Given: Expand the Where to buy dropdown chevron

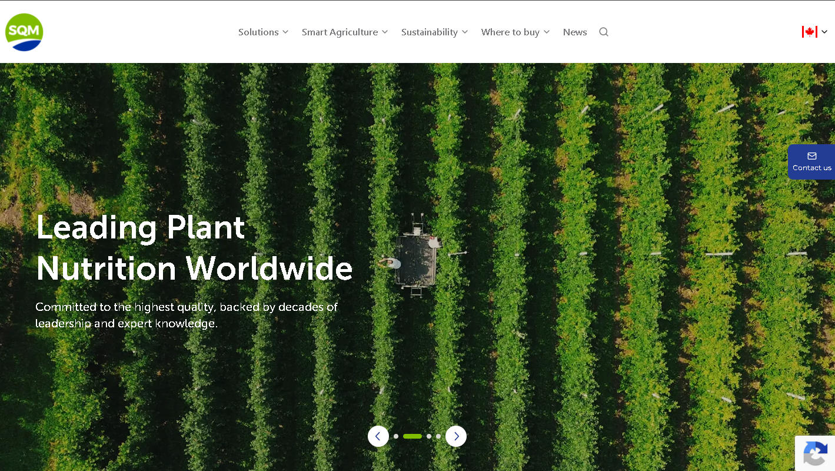Looking at the screenshot, I should coord(547,32).
